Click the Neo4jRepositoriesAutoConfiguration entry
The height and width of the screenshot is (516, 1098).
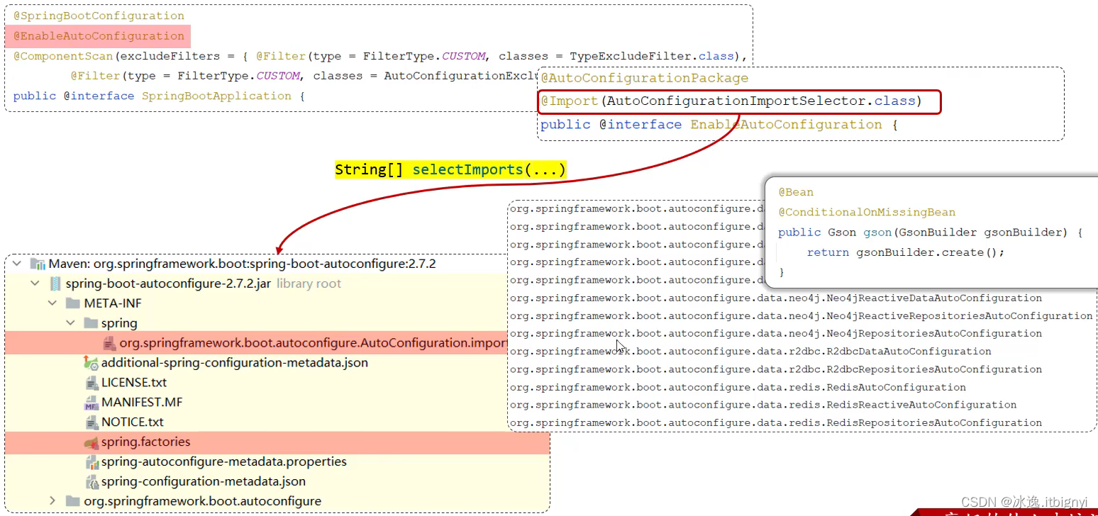coord(776,334)
